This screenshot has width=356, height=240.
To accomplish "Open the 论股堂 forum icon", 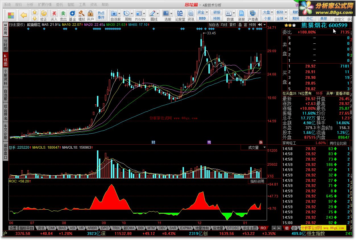I will pyautogui.click(x=180, y=15).
